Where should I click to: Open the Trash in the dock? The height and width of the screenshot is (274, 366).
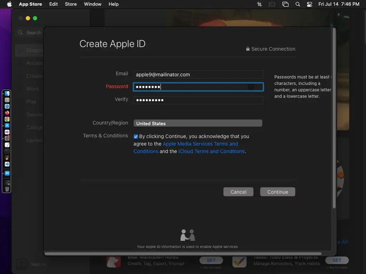tap(7, 189)
